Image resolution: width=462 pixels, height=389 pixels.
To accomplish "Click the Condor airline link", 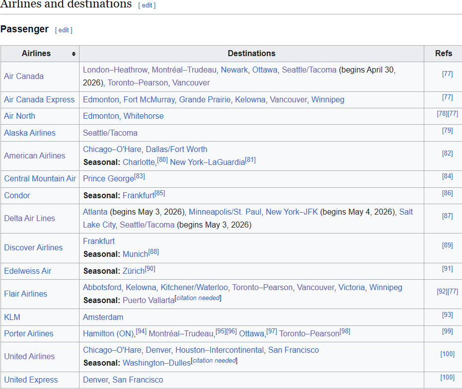I will point(17,195).
